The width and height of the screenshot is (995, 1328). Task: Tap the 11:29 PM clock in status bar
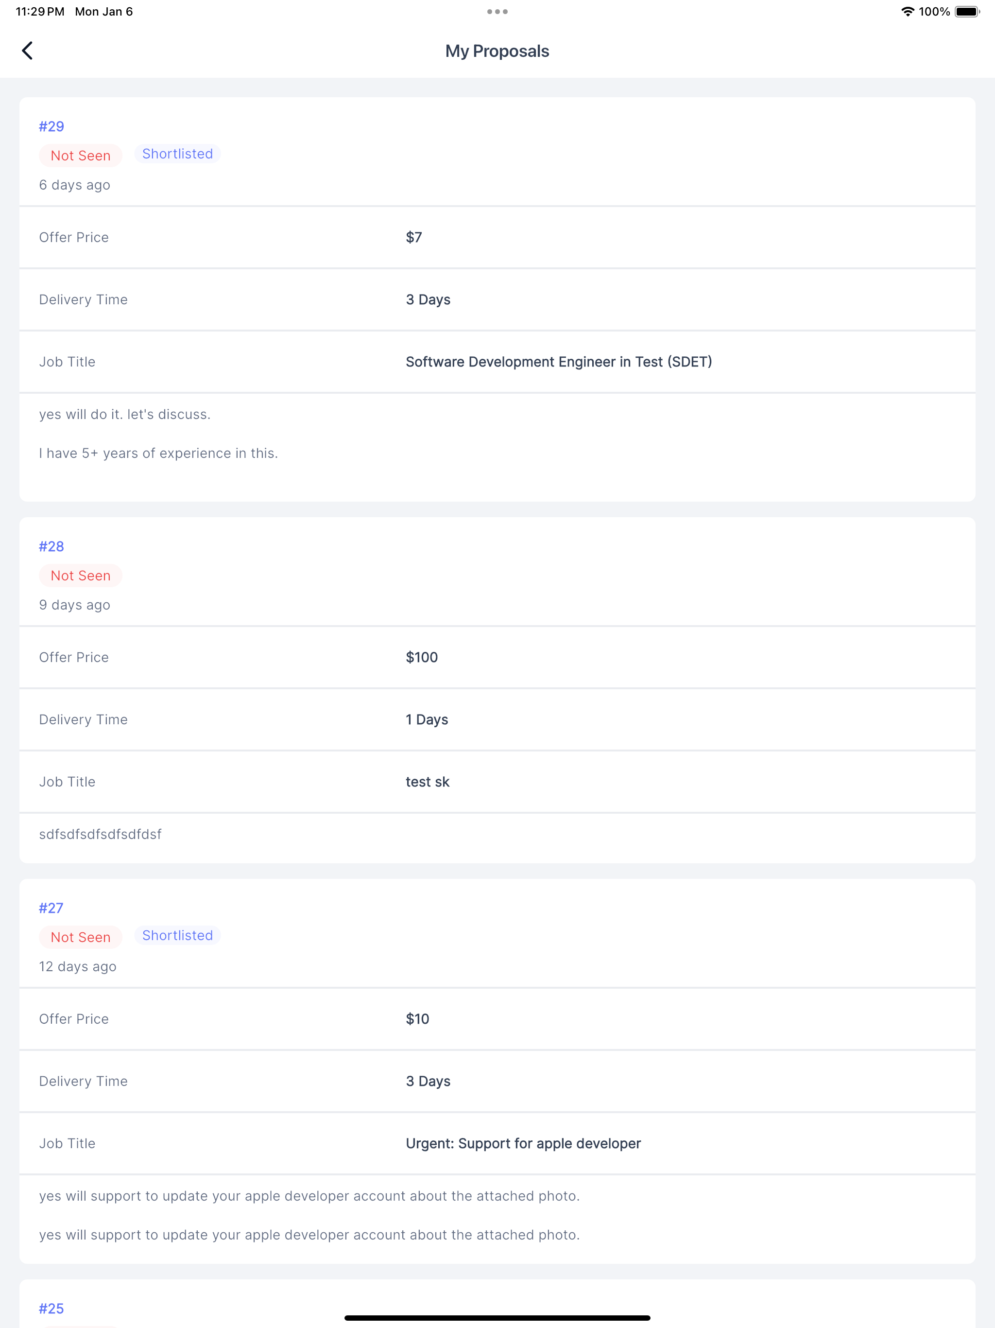coord(40,11)
